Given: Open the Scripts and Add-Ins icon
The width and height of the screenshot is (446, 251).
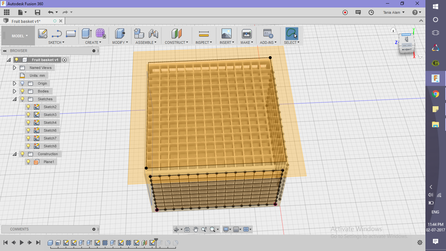Looking at the screenshot, I should pos(268,34).
